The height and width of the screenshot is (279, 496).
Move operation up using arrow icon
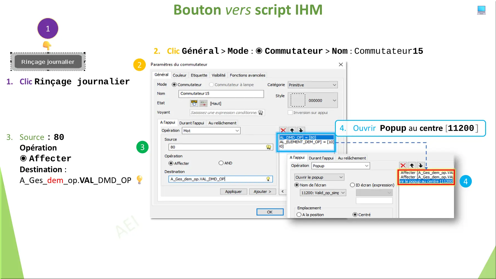pos(292,130)
